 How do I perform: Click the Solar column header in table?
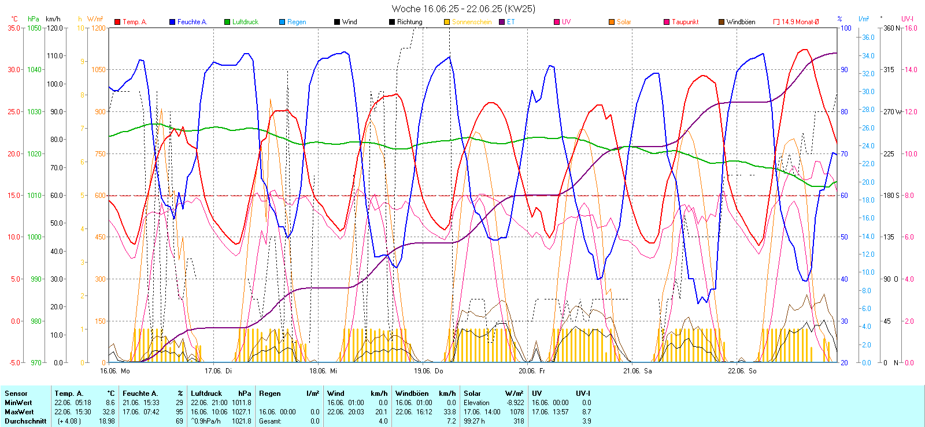click(x=472, y=394)
